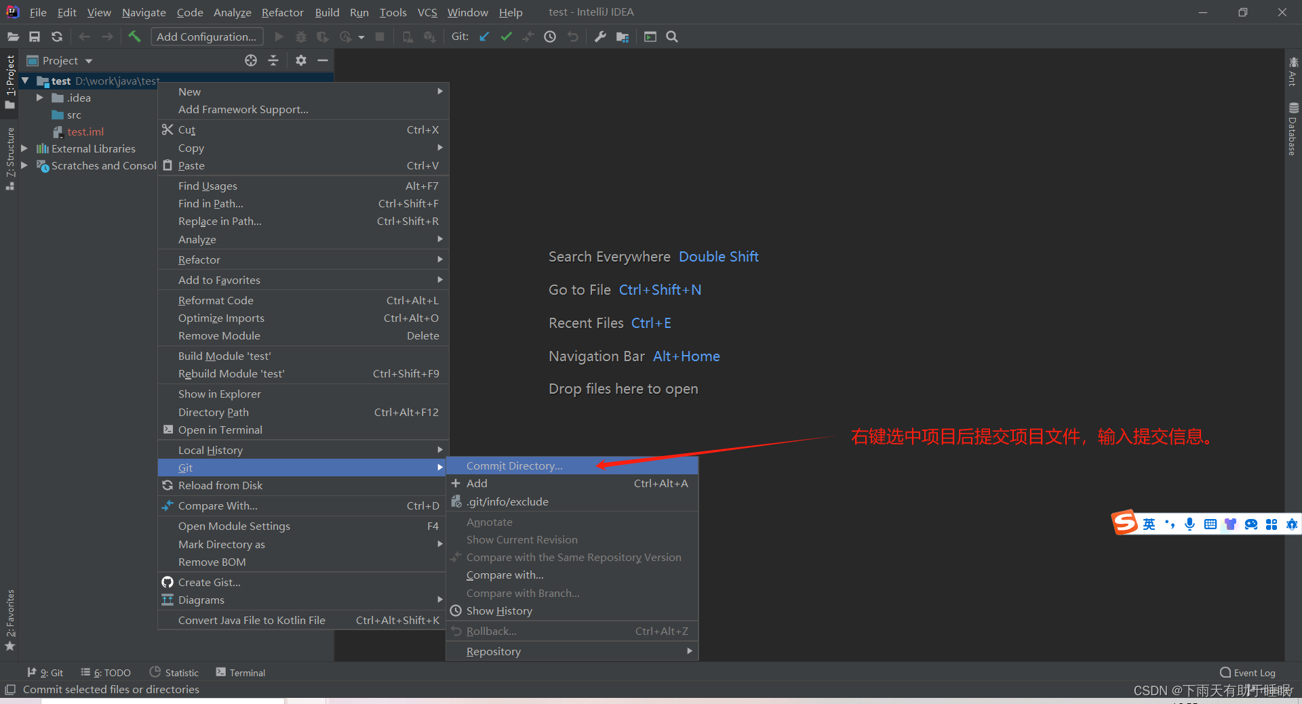The width and height of the screenshot is (1302, 704).
Task: Click Show in Explorer entry
Action: point(303,394)
